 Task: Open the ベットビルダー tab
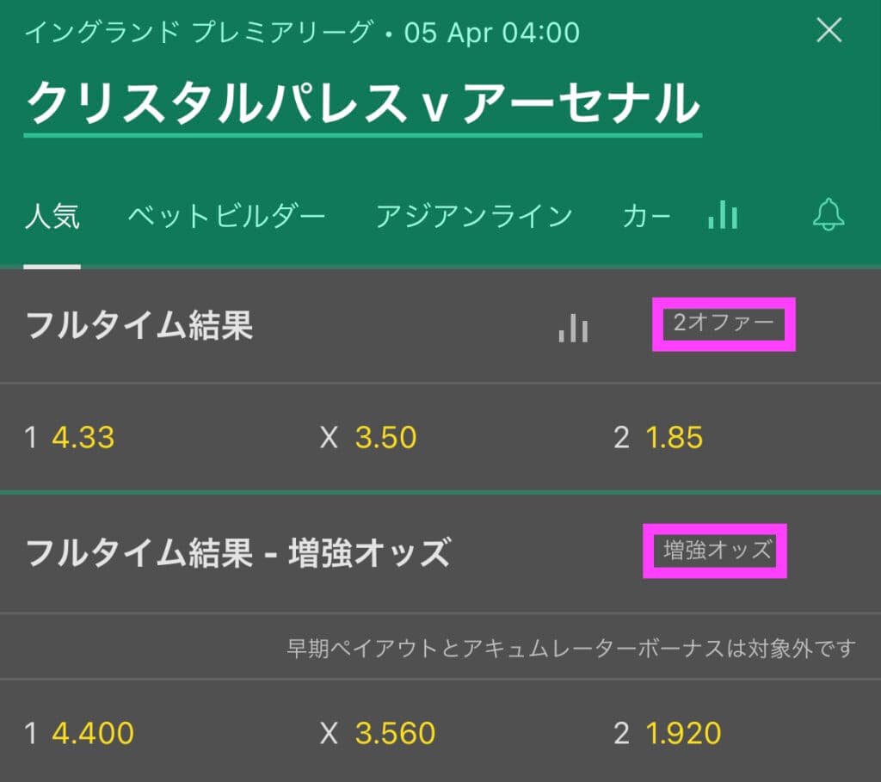click(226, 216)
